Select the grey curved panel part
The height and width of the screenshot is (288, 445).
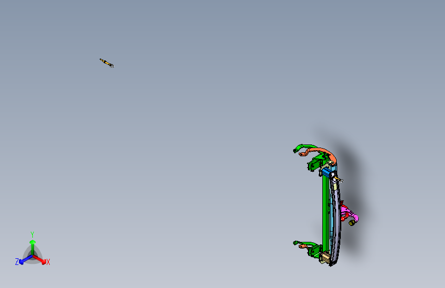(x=336, y=221)
